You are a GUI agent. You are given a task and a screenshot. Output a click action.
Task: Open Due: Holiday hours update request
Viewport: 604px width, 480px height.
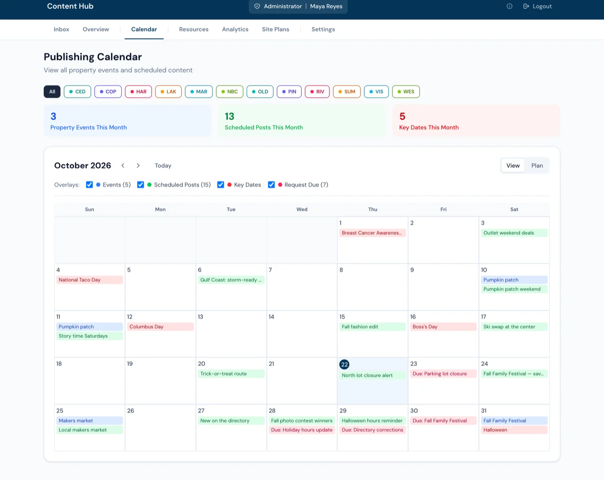302,430
